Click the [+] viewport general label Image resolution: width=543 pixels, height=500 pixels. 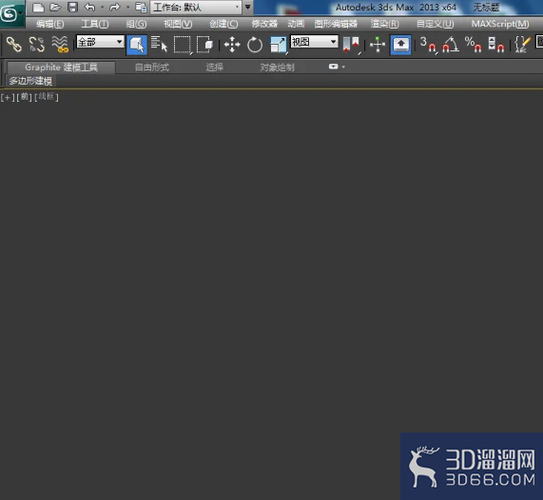point(8,97)
